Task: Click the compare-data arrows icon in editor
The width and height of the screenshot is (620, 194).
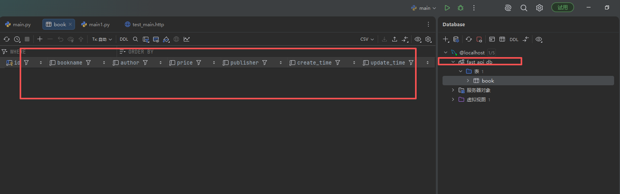Action: [405, 39]
